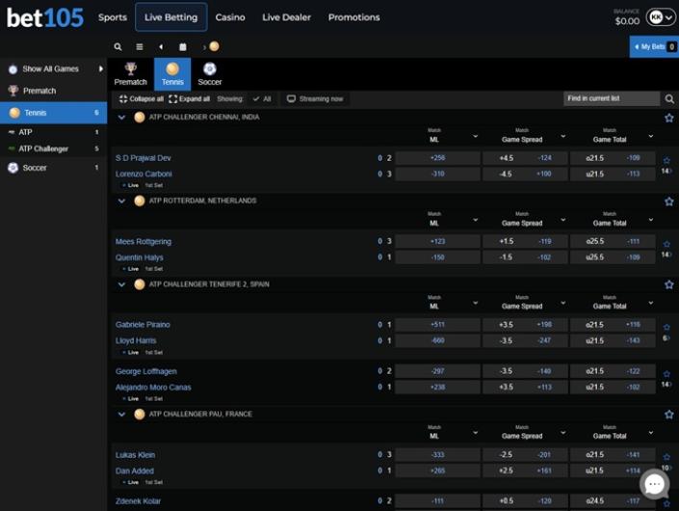Toggle the All showing filter

[261, 98]
